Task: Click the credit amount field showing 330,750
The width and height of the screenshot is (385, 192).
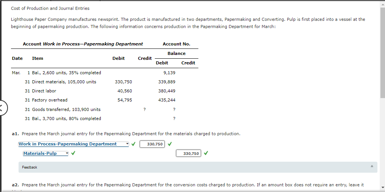Action: [x=188, y=153]
